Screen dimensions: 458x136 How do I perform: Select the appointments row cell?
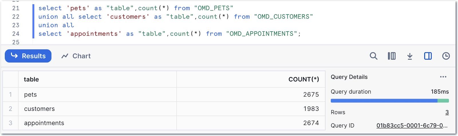tap(44, 123)
